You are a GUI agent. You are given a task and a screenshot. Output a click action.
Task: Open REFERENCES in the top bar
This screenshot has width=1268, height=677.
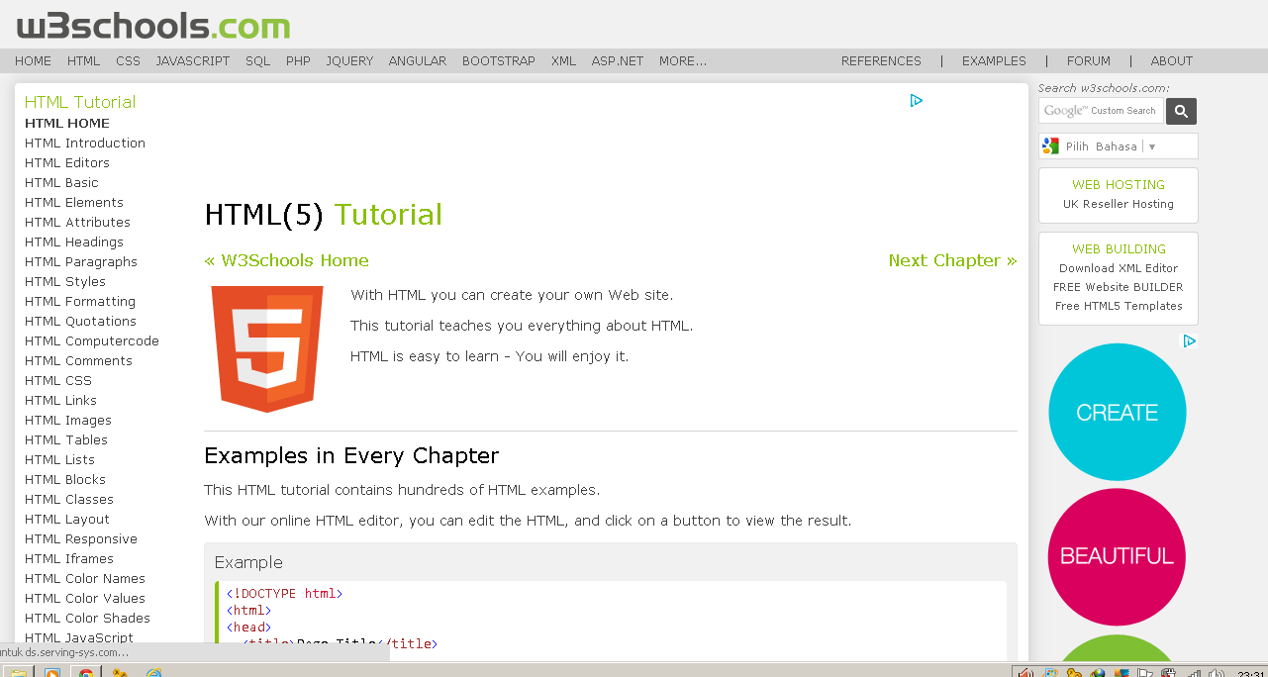[881, 61]
